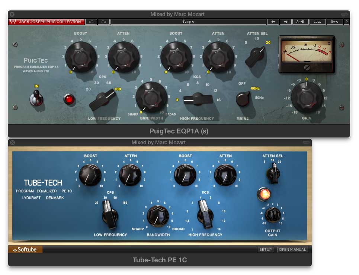Viewport: 359px width, 275px height.
Task: Toggle the Tube-Tech orange power lamp
Action: pos(265,194)
